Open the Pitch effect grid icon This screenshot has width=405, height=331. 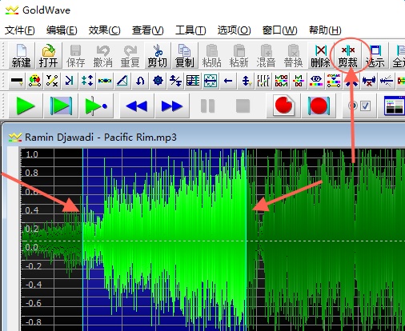[193, 81]
